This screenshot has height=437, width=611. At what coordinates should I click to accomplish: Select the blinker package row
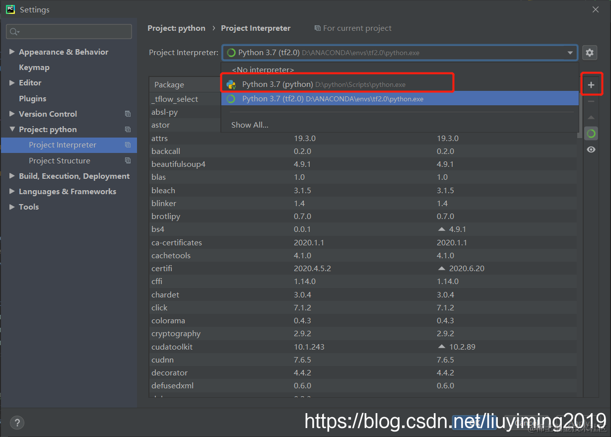click(x=363, y=203)
